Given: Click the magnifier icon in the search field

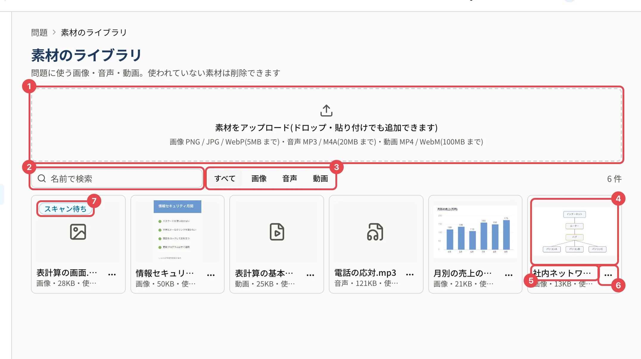Looking at the screenshot, I should tap(42, 178).
